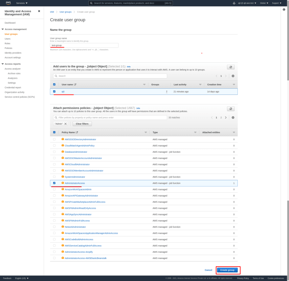Click Feedback in footer

(7, 278)
